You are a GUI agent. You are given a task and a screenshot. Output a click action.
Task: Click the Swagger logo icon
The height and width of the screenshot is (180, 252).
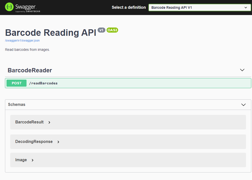(x=9, y=7)
